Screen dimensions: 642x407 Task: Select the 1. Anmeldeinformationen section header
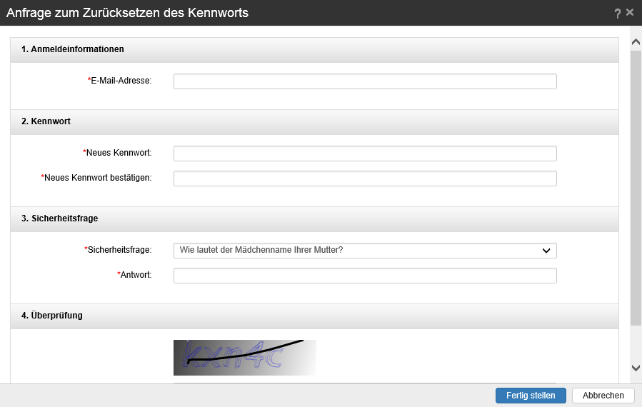(73, 50)
